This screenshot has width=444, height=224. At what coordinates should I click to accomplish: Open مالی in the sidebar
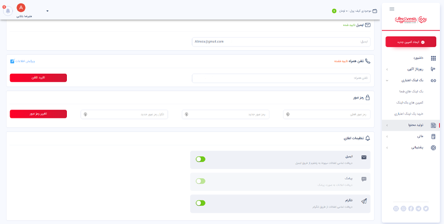(420, 137)
